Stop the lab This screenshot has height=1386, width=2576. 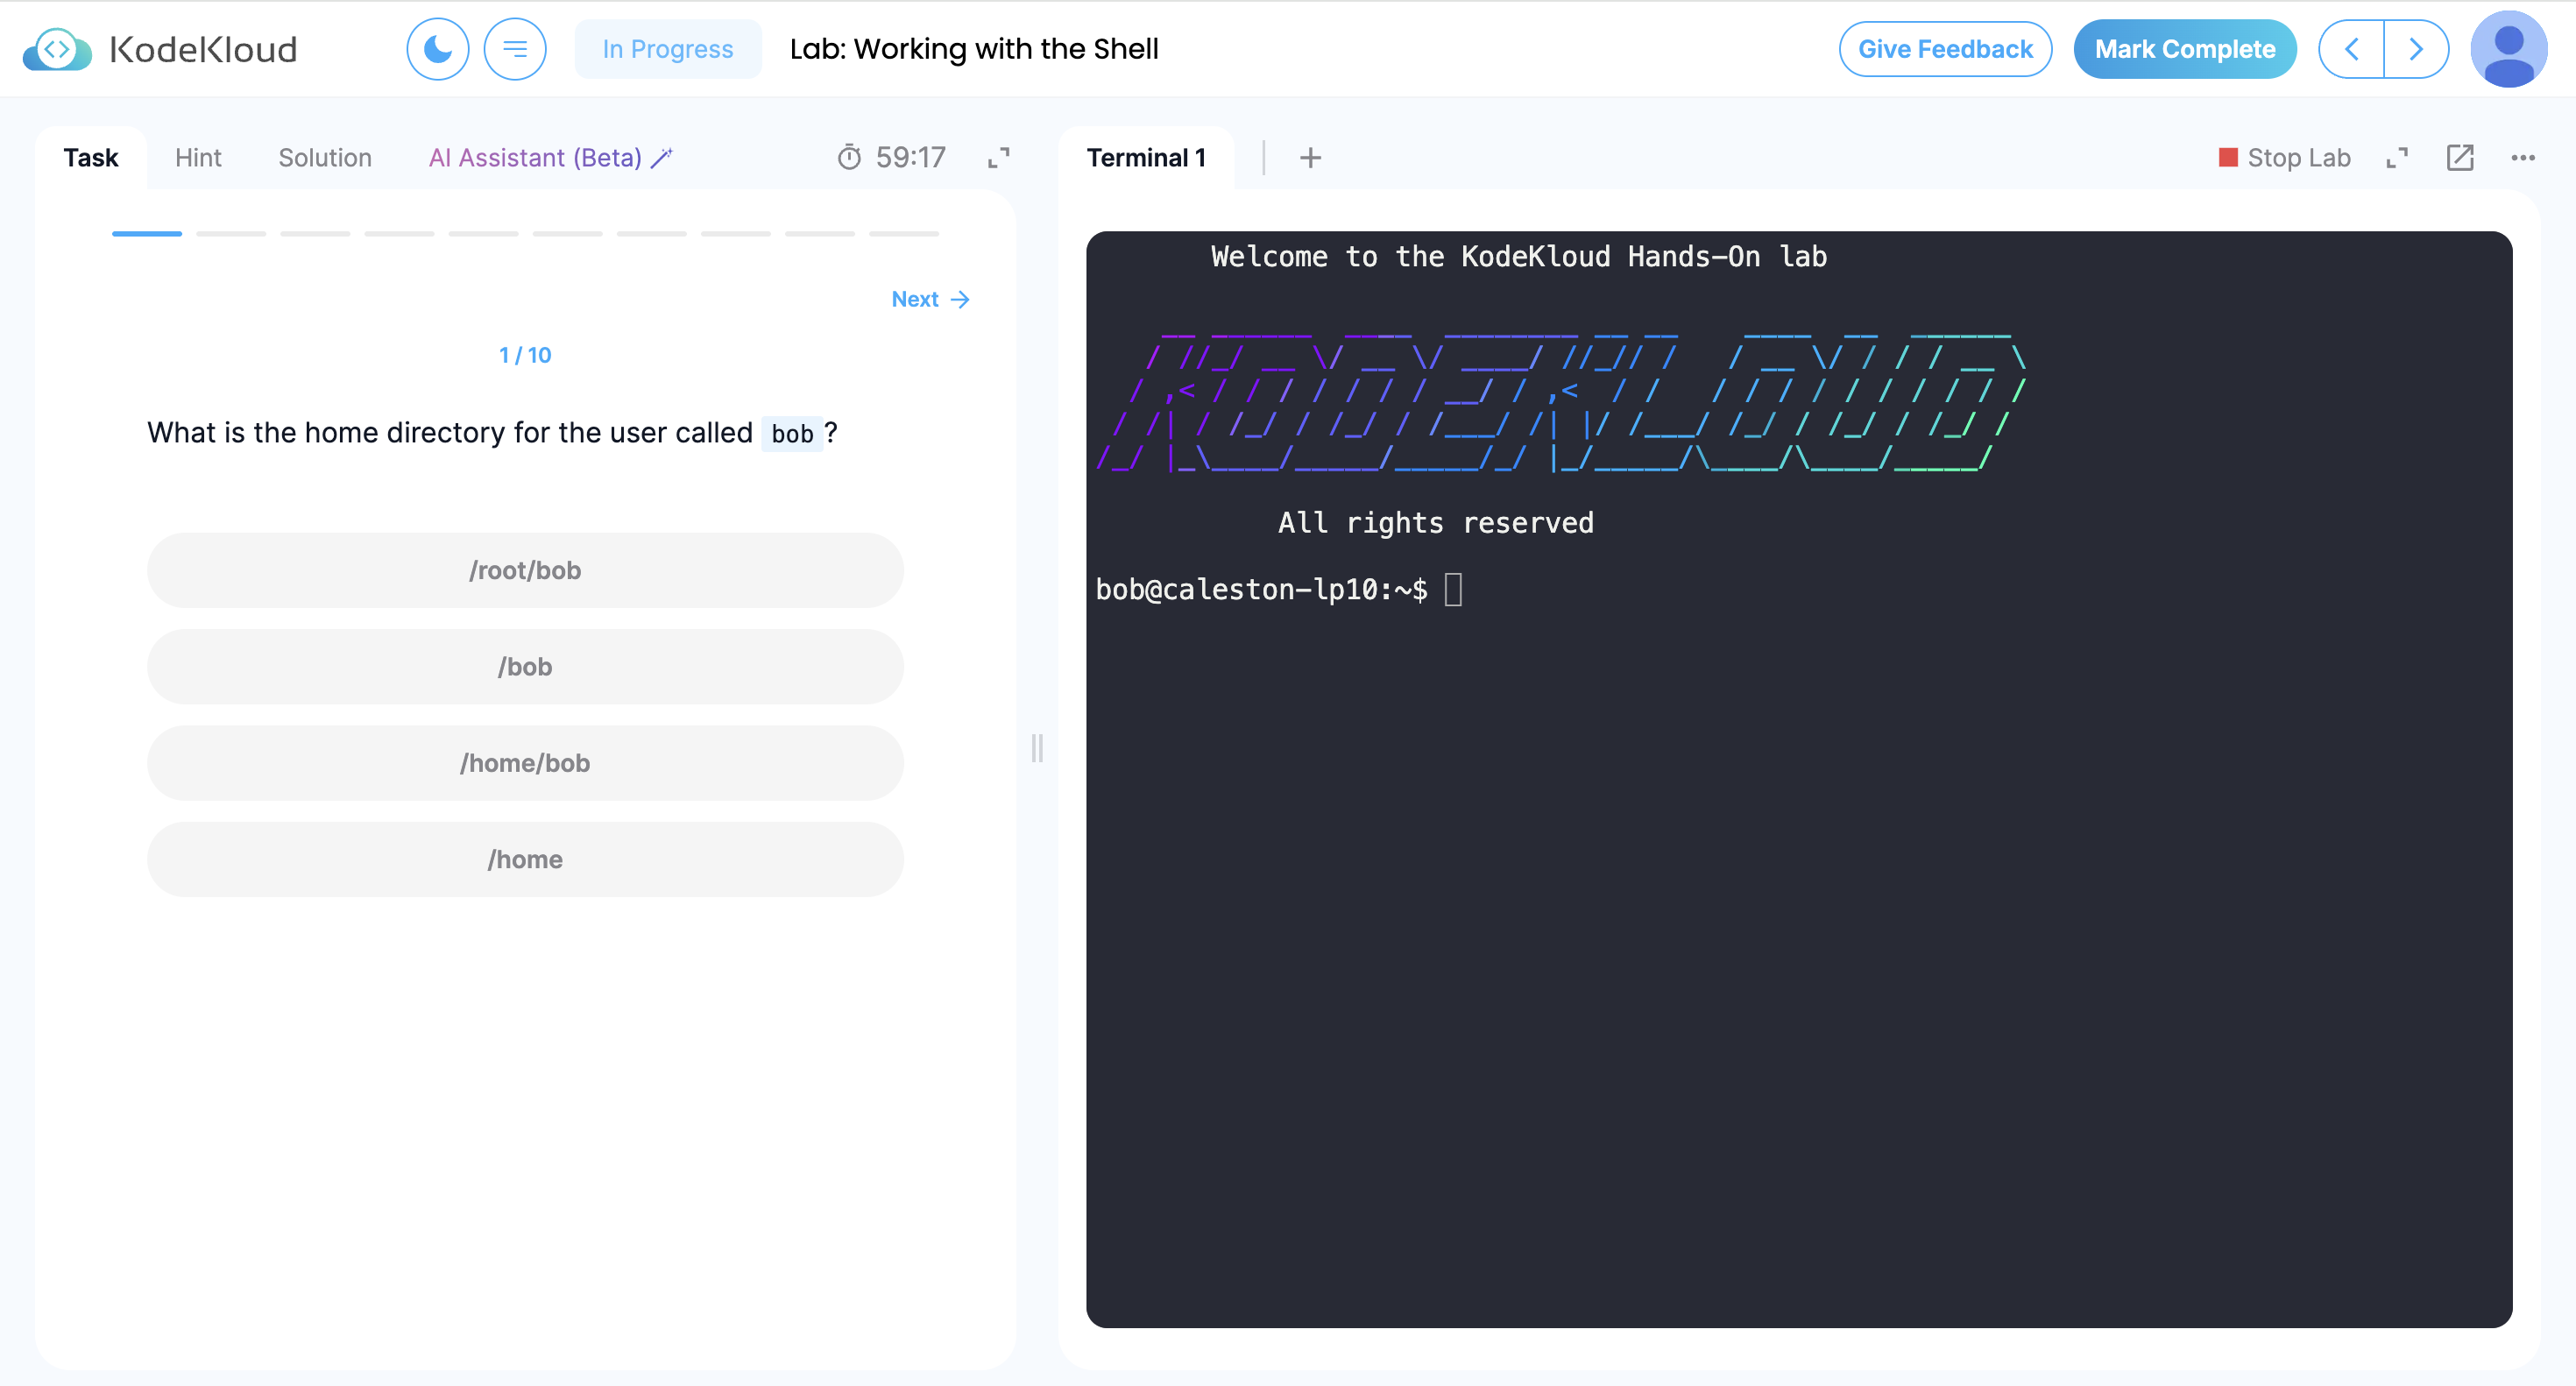[x=2284, y=158]
